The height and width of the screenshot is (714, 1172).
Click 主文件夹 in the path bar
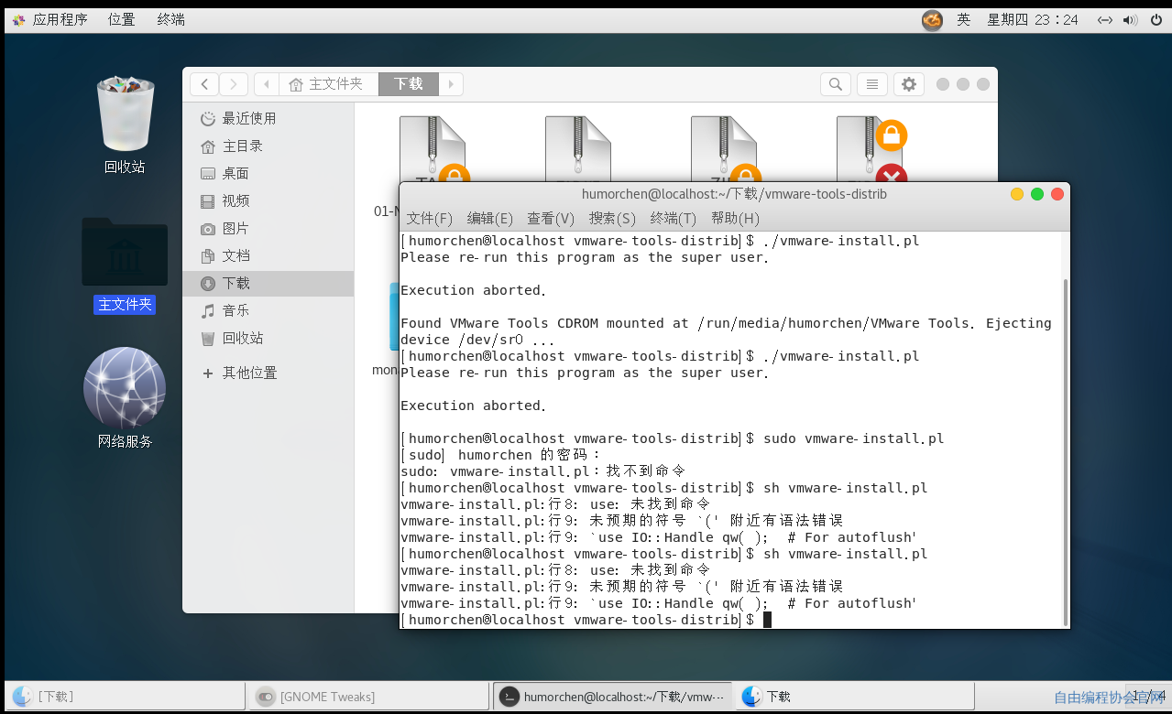[328, 84]
